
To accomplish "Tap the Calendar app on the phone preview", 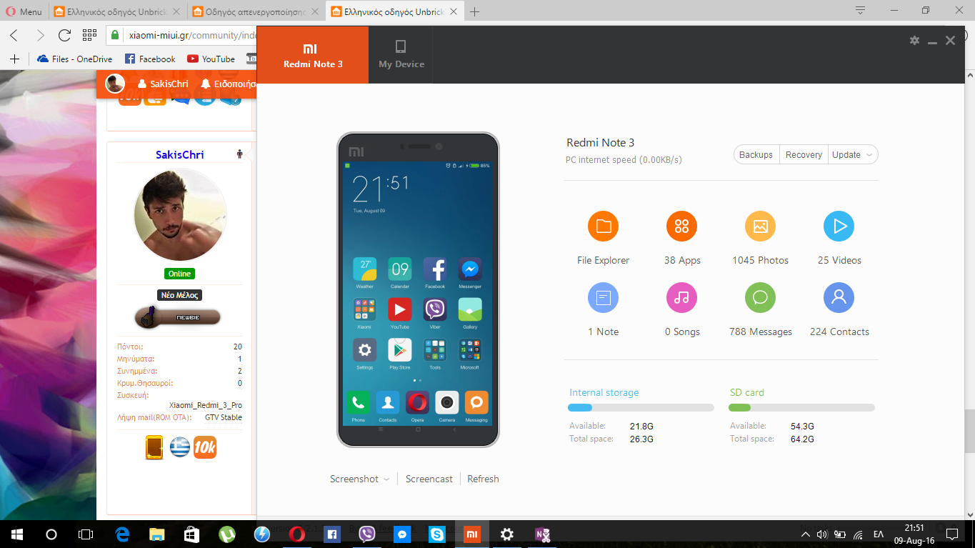I will coord(399,269).
